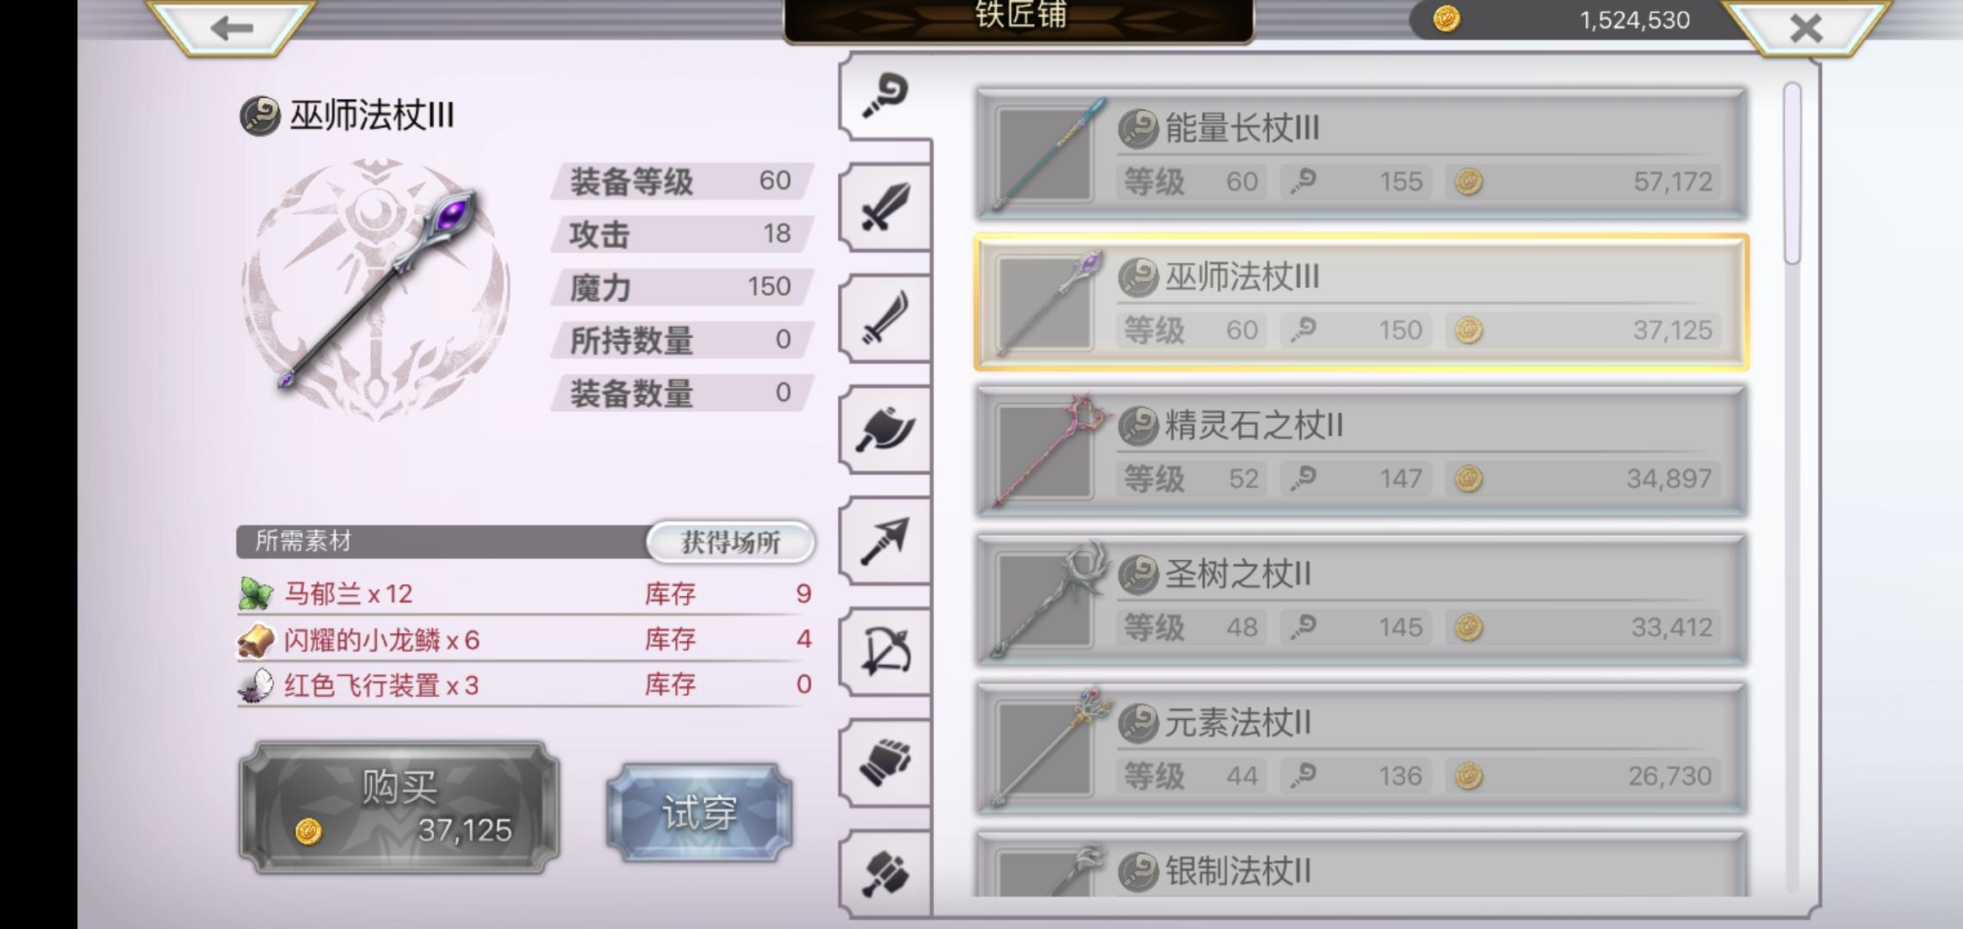Switch to the curved blade category
This screenshot has width=1963, height=929.
click(885, 318)
